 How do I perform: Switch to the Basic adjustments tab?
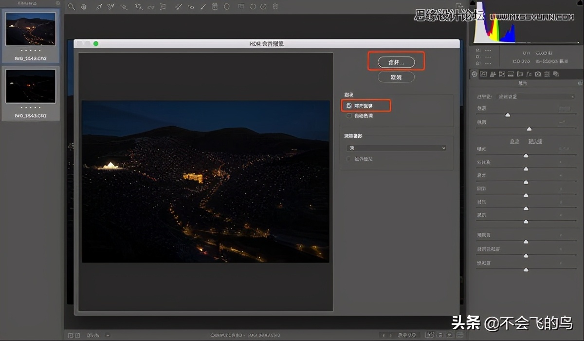coord(474,74)
